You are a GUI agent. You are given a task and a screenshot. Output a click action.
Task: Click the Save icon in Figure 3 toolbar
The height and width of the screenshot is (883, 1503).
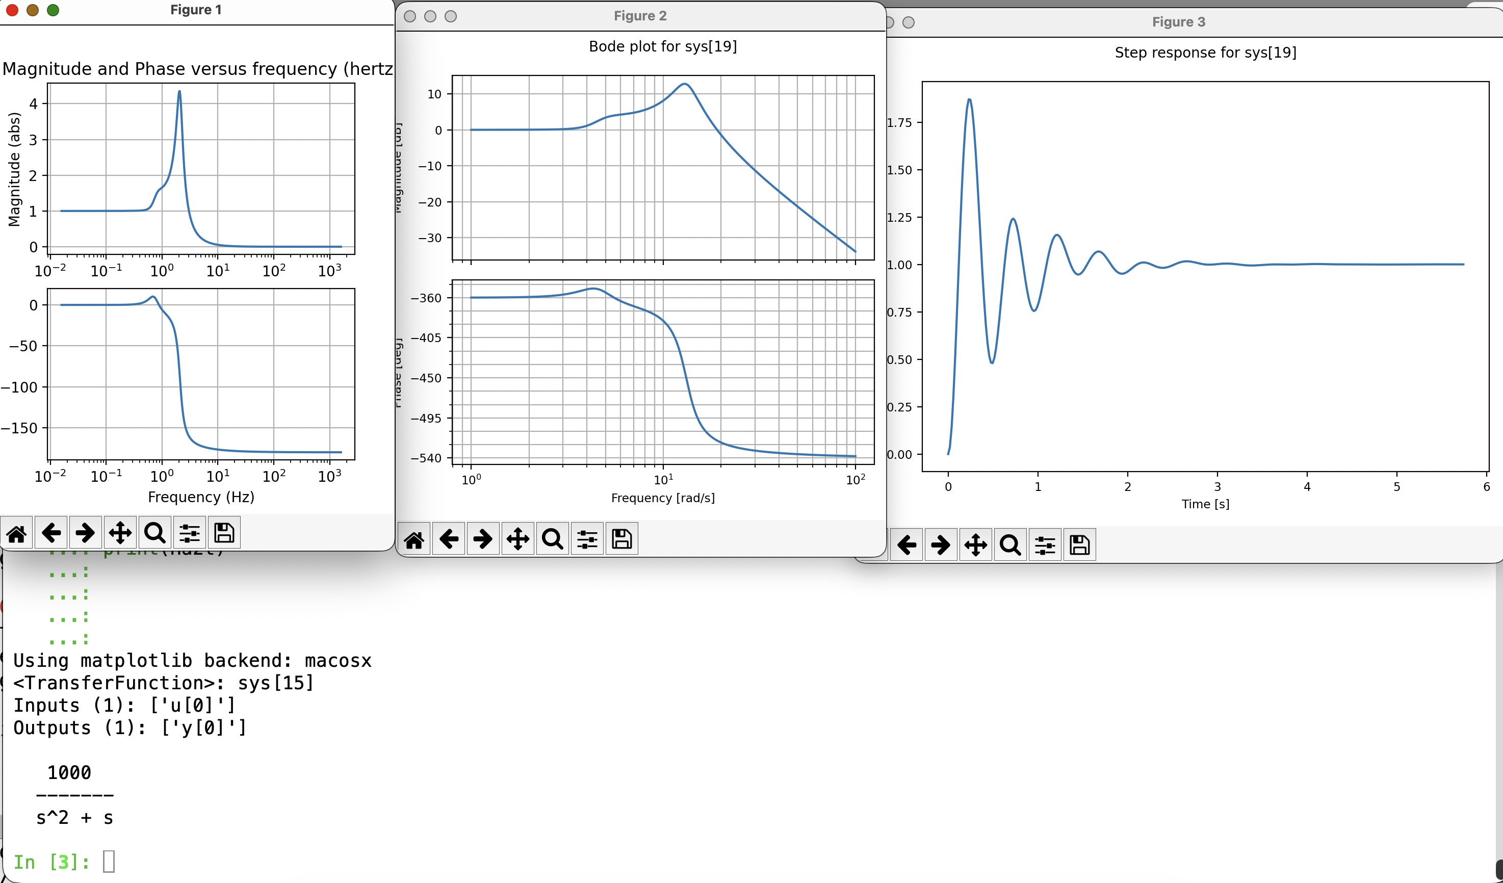(x=1079, y=545)
